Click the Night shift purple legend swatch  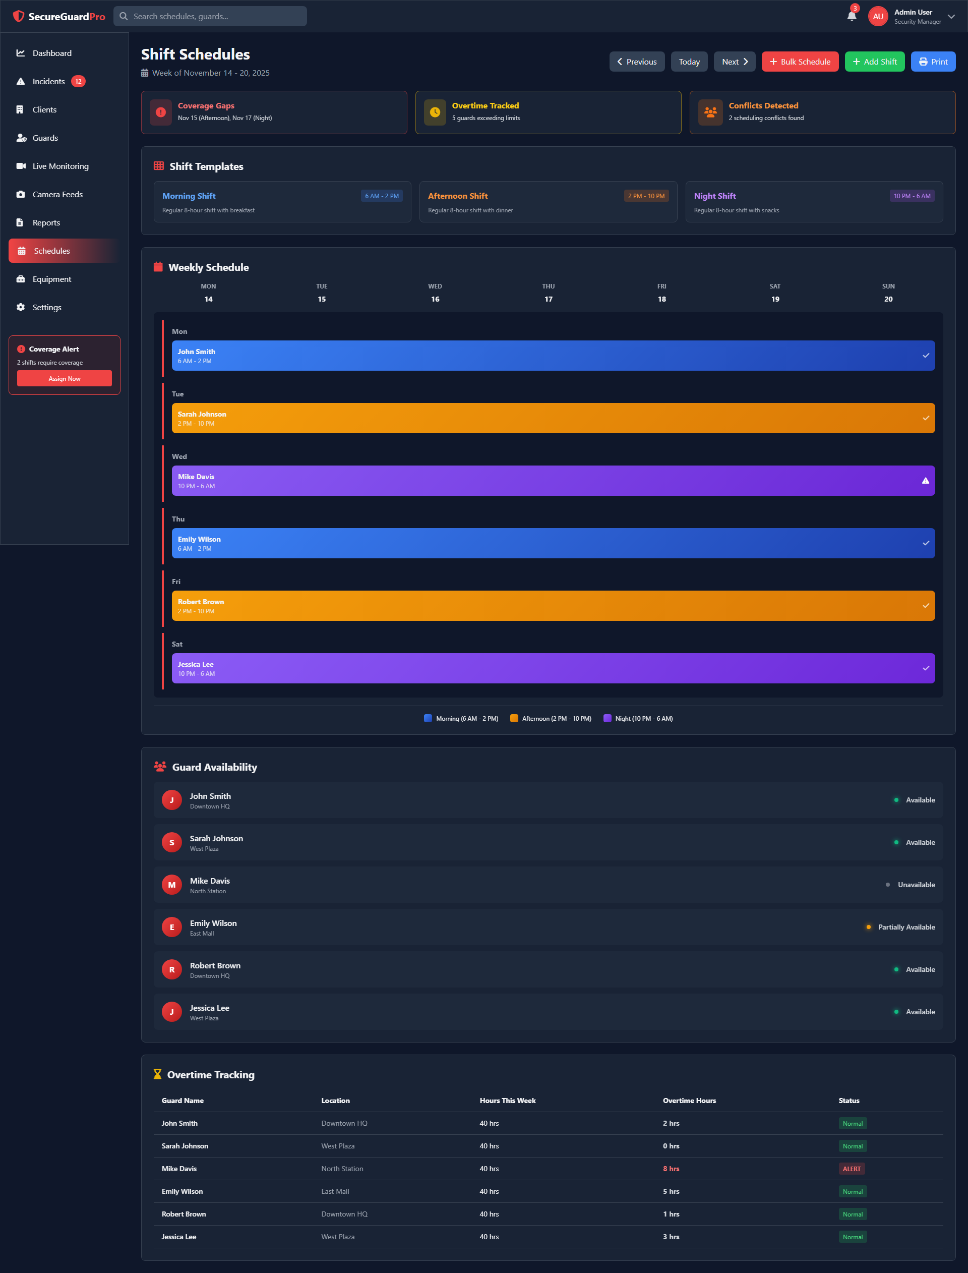pyautogui.click(x=607, y=718)
